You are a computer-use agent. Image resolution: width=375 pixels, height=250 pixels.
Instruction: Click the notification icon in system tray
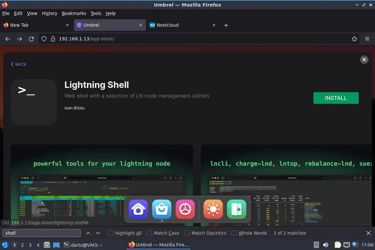click(355, 244)
